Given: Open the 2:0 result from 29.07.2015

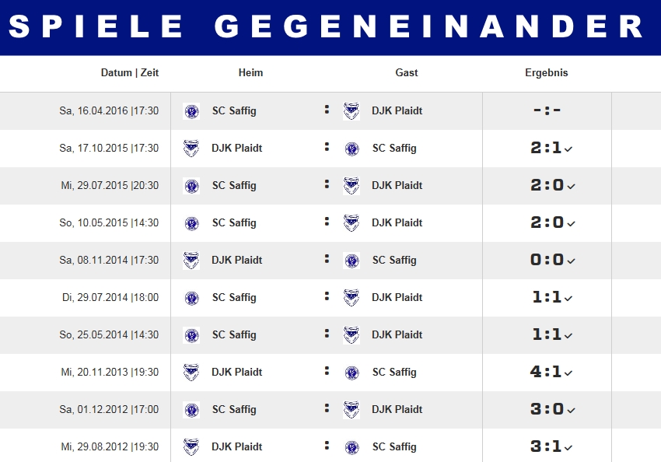Looking at the screenshot, I should pos(547,186).
